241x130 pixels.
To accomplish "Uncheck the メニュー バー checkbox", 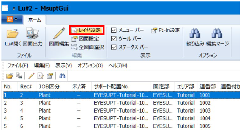I will pyautogui.click(x=114, y=30).
